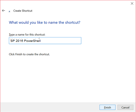The image size is (136, 112).
Task: Focus the shortcut name text field
Action: (x=45, y=41)
